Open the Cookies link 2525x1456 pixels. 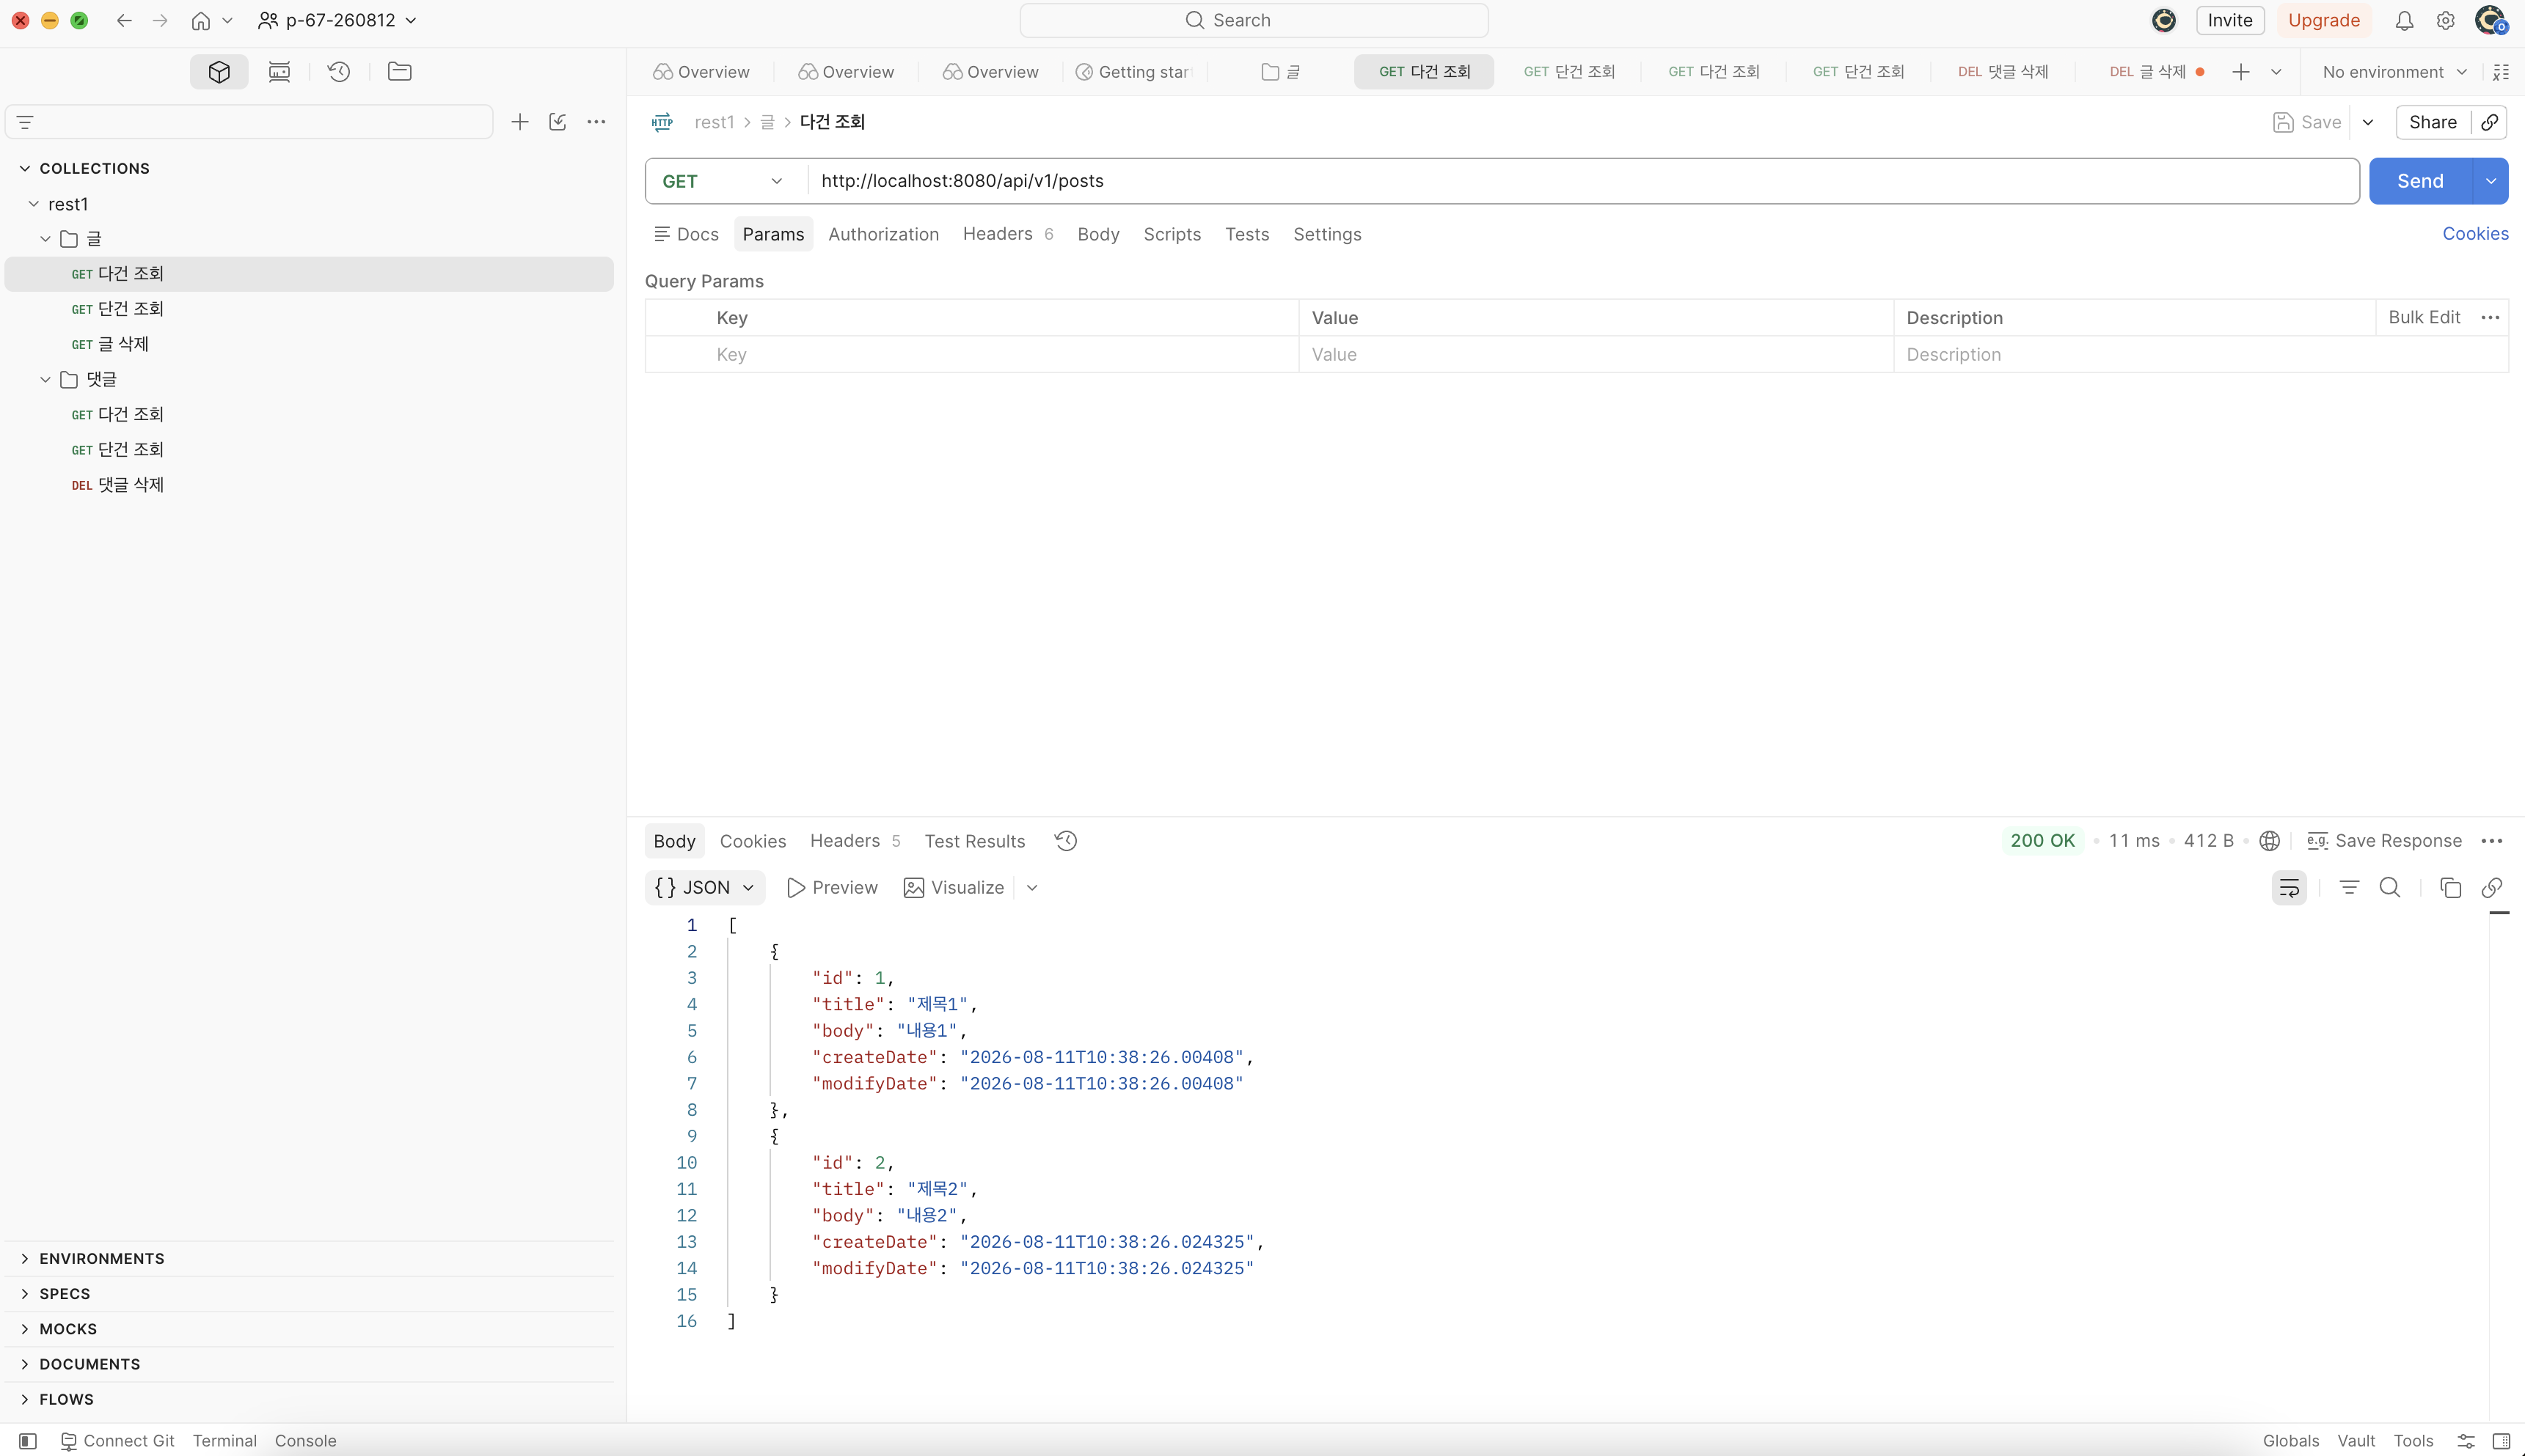2475,234
